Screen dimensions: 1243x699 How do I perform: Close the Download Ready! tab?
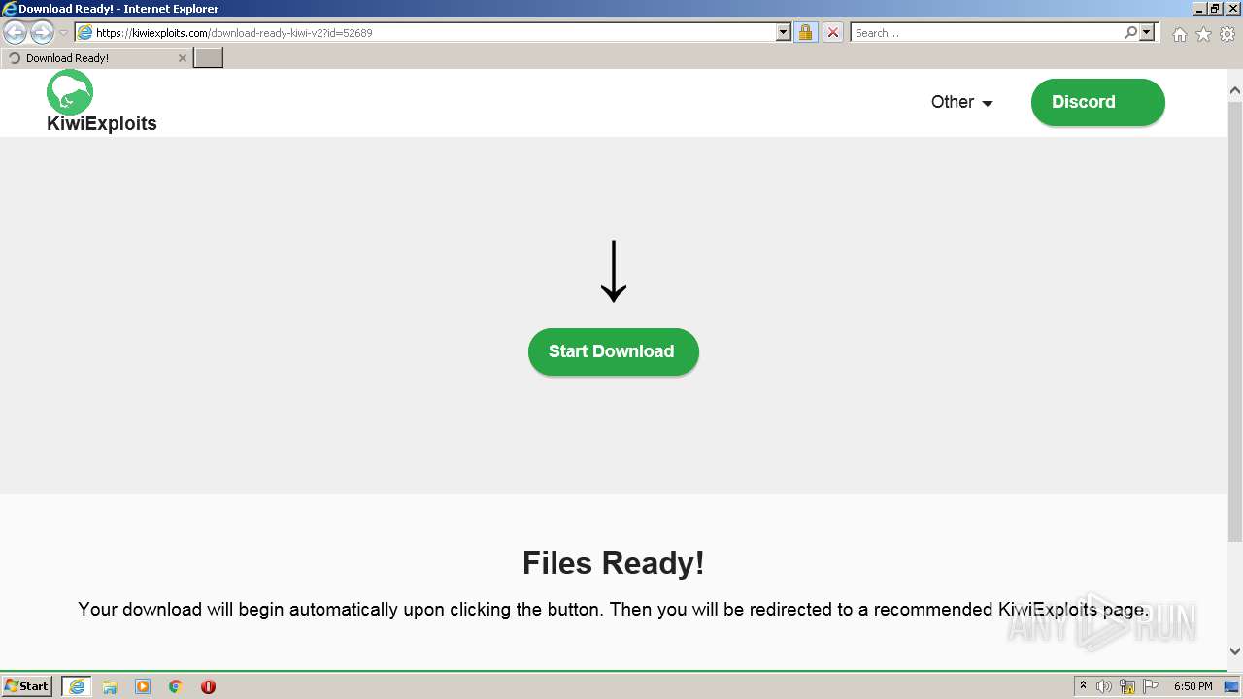click(182, 58)
